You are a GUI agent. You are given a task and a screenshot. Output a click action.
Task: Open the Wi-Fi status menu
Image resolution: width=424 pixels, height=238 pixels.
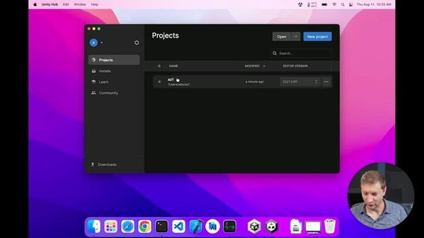(335, 5)
